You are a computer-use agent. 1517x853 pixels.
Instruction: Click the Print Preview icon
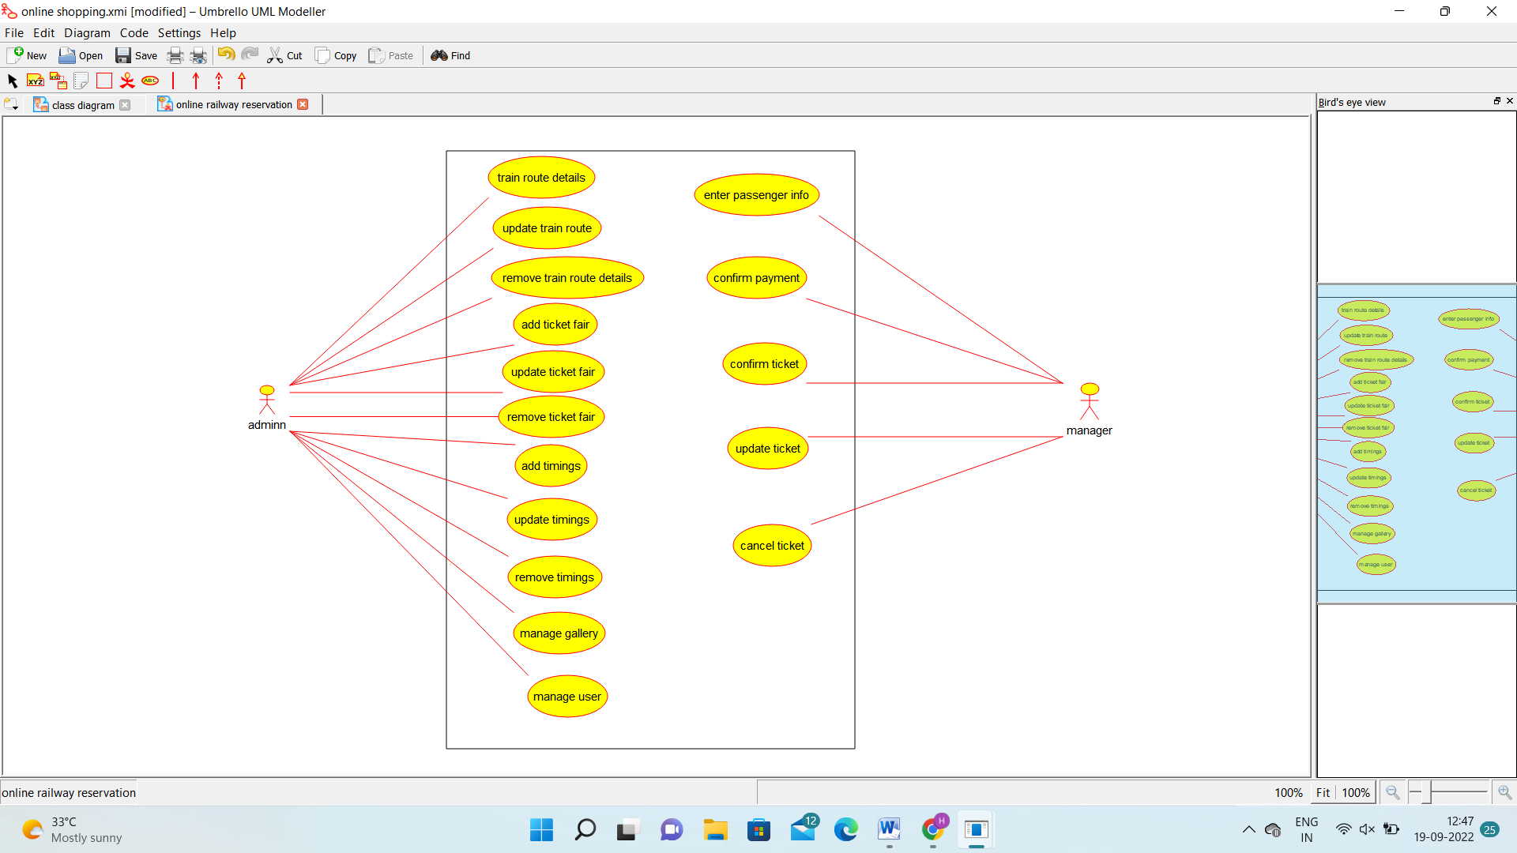pos(198,55)
